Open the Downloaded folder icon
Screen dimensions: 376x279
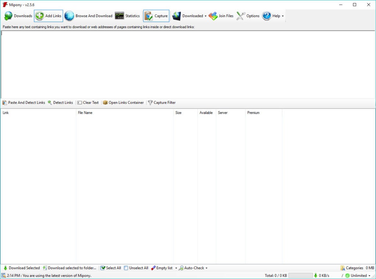click(x=177, y=16)
